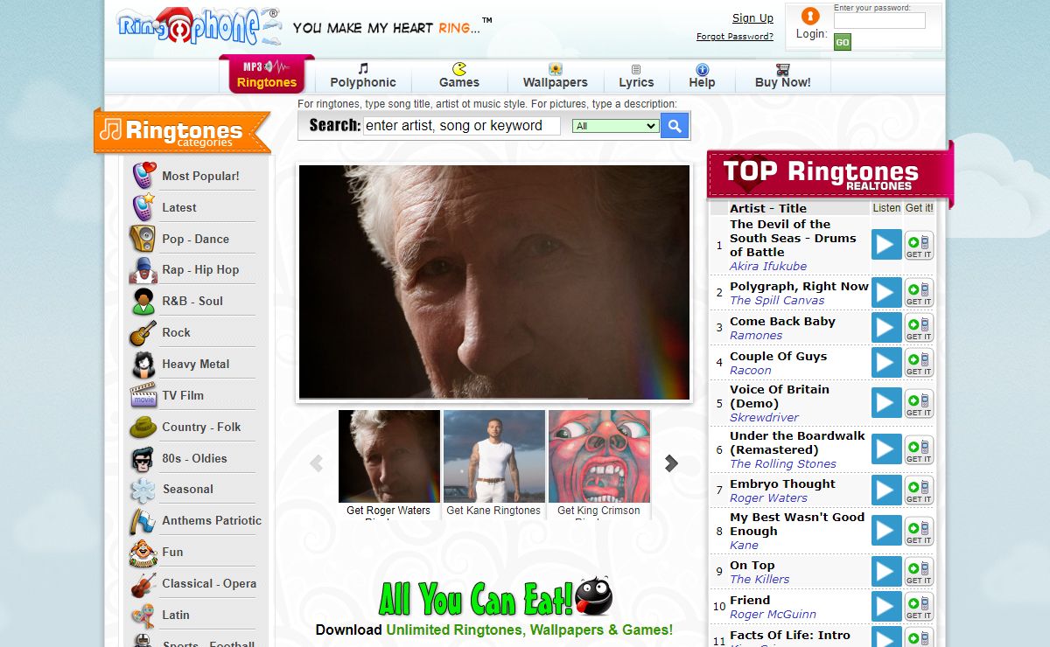The width and height of the screenshot is (1050, 647).
Task: Click the R&B - Soul icon
Action: (143, 302)
